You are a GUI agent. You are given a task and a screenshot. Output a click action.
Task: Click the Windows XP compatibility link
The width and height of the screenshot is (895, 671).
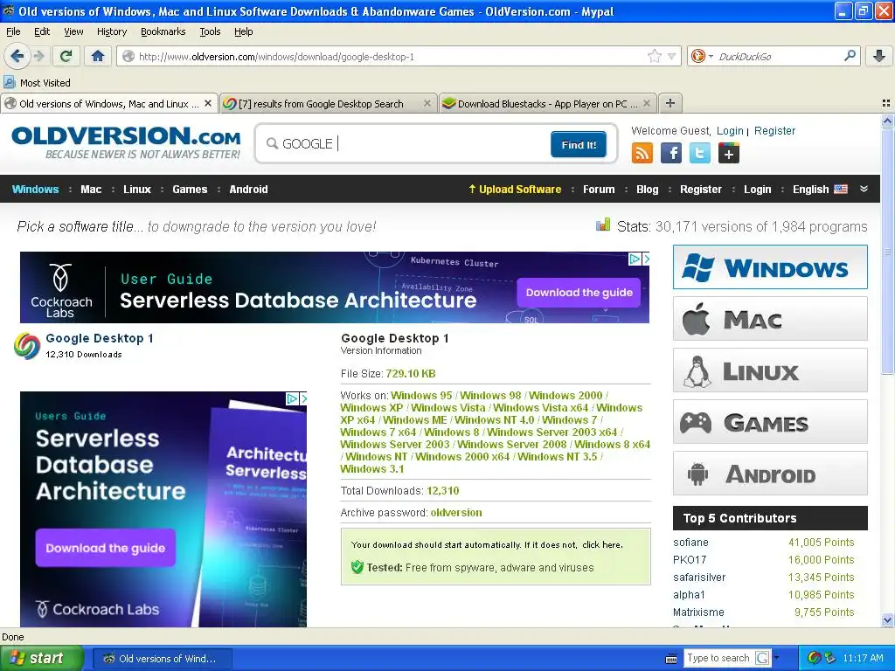click(x=371, y=407)
